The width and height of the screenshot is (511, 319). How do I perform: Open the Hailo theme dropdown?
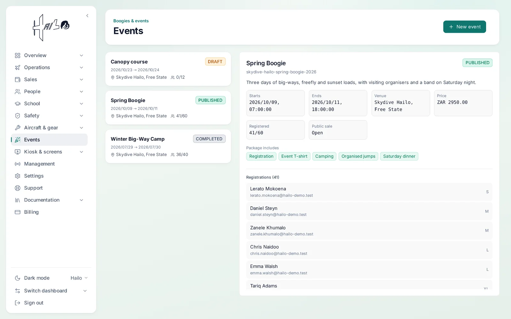(79, 278)
